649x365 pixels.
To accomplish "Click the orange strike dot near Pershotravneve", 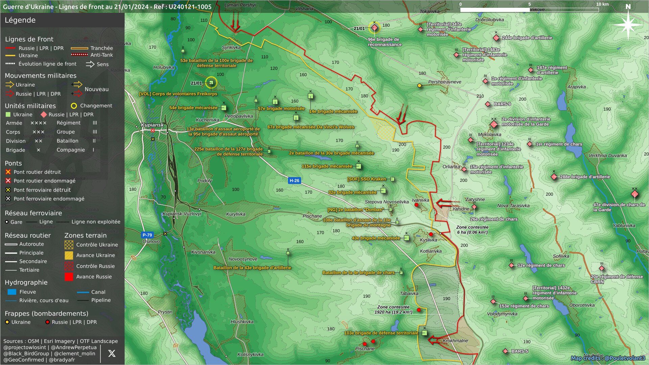I will click(419, 86).
